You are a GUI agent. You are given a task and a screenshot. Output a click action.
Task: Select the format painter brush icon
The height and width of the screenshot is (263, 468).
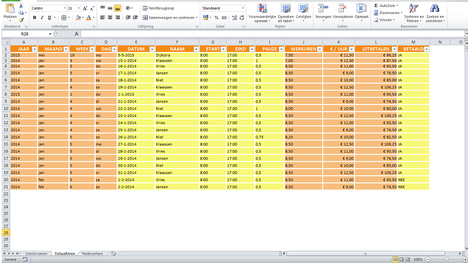(x=21, y=20)
